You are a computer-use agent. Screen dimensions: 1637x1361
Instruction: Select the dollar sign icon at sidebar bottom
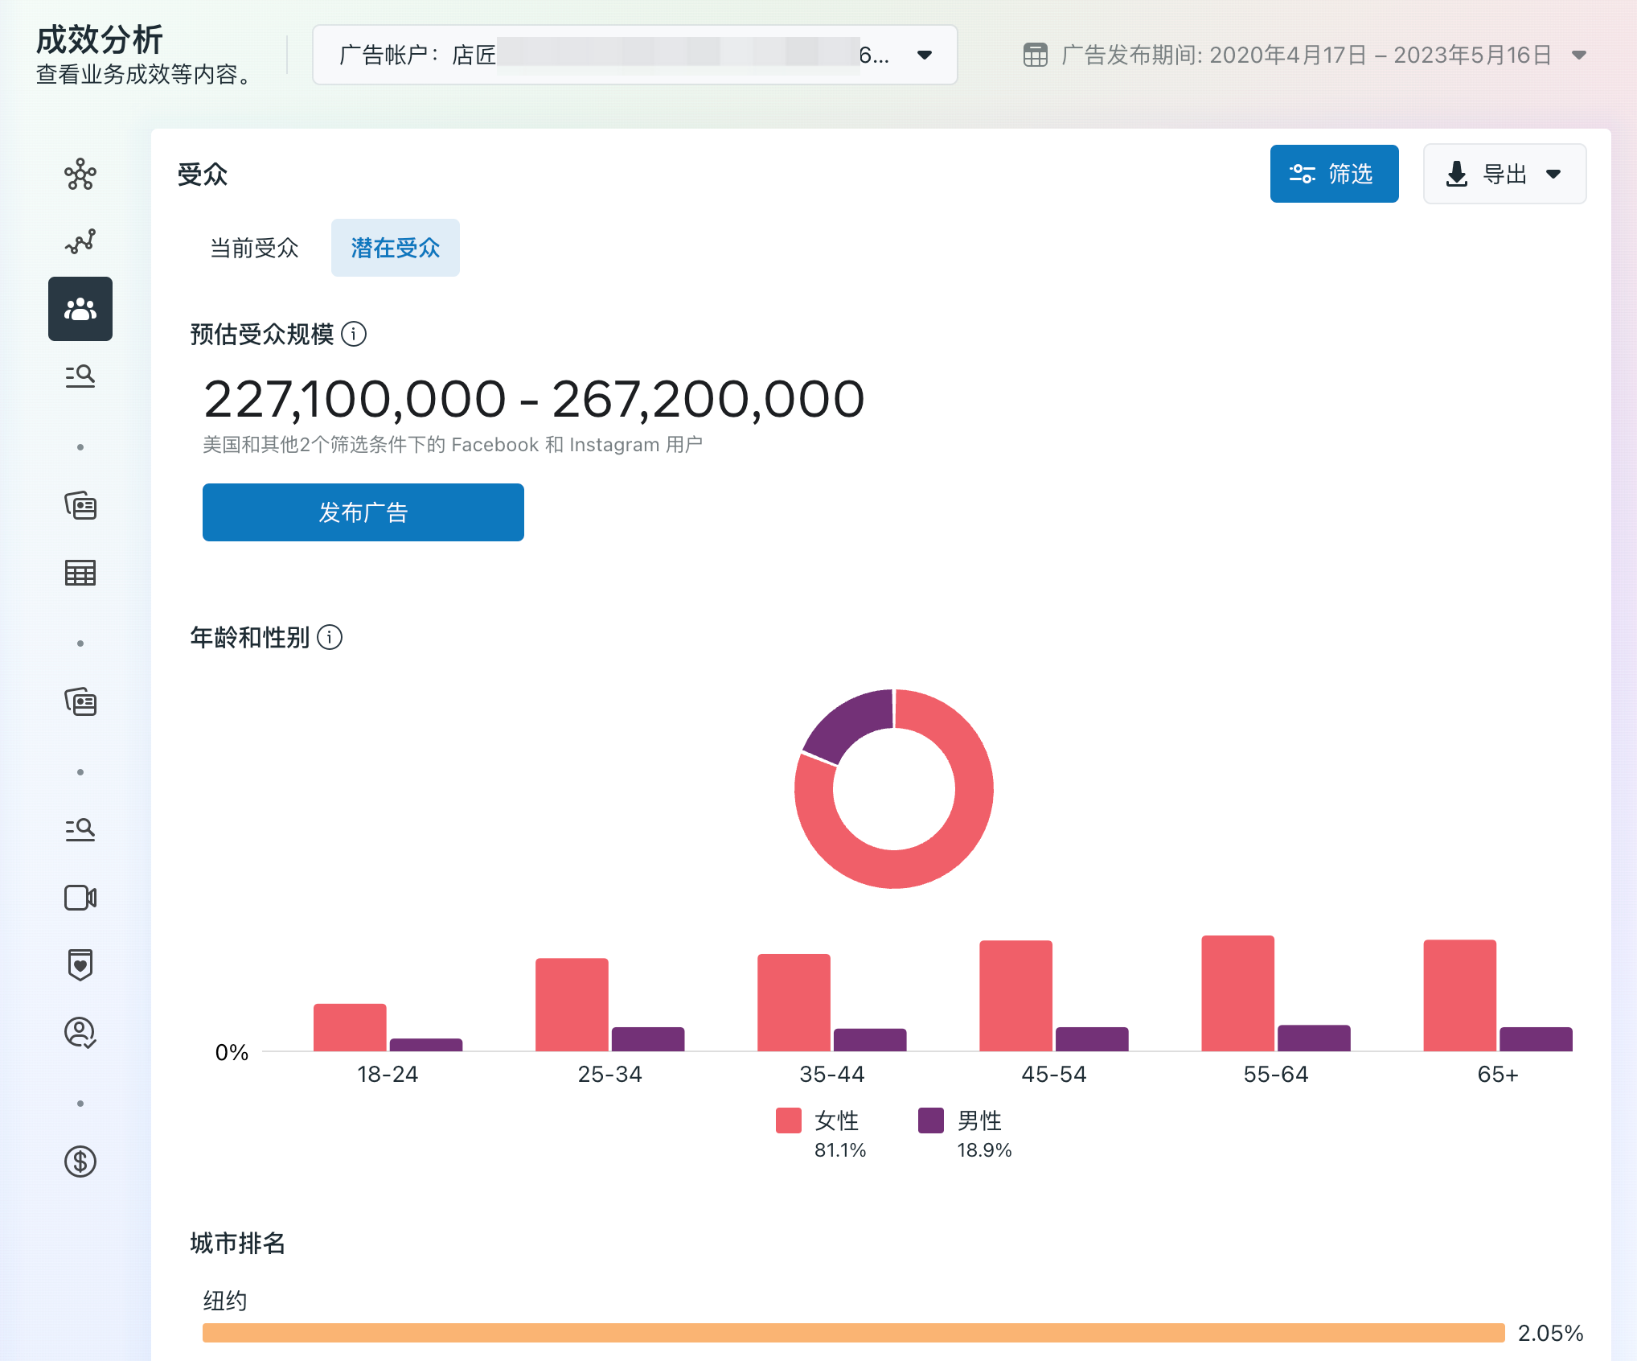point(80,1162)
